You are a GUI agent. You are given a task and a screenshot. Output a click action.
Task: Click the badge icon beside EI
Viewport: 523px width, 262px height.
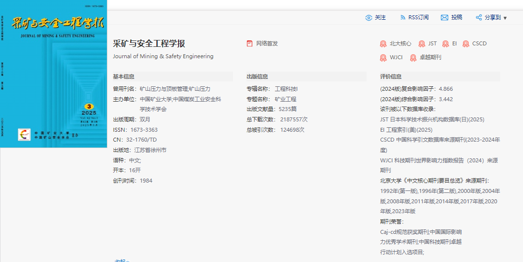pyautogui.click(x=446, y=44)
